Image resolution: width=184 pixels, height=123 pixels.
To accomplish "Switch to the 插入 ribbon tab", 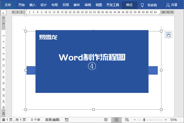I will click(33, 5).
